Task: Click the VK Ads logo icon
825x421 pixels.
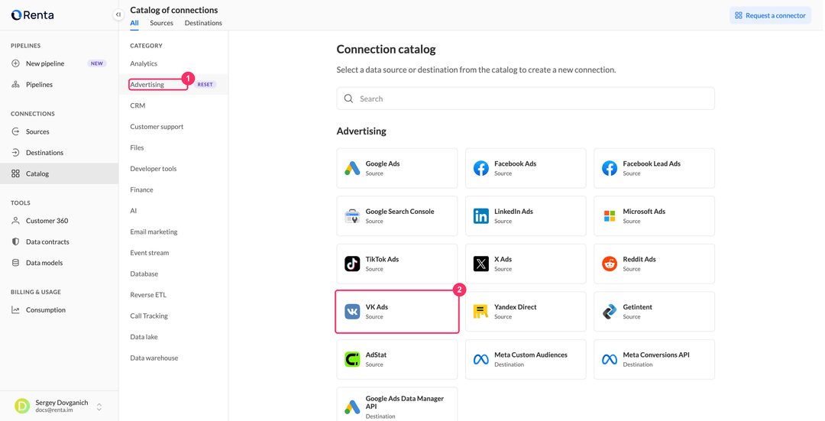Action: coord(352,312)
